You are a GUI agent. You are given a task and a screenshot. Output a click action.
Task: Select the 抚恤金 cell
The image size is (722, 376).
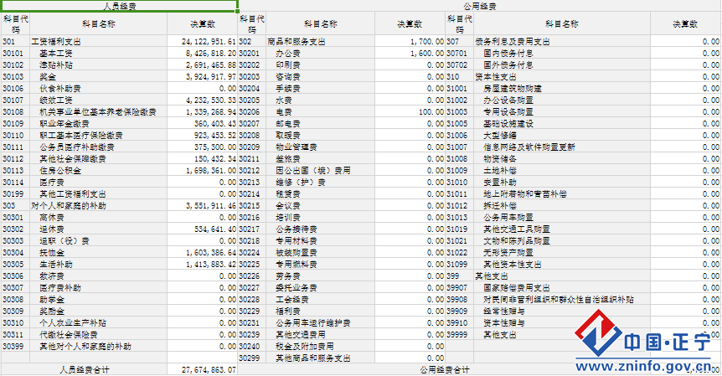(x=99, y=253)
